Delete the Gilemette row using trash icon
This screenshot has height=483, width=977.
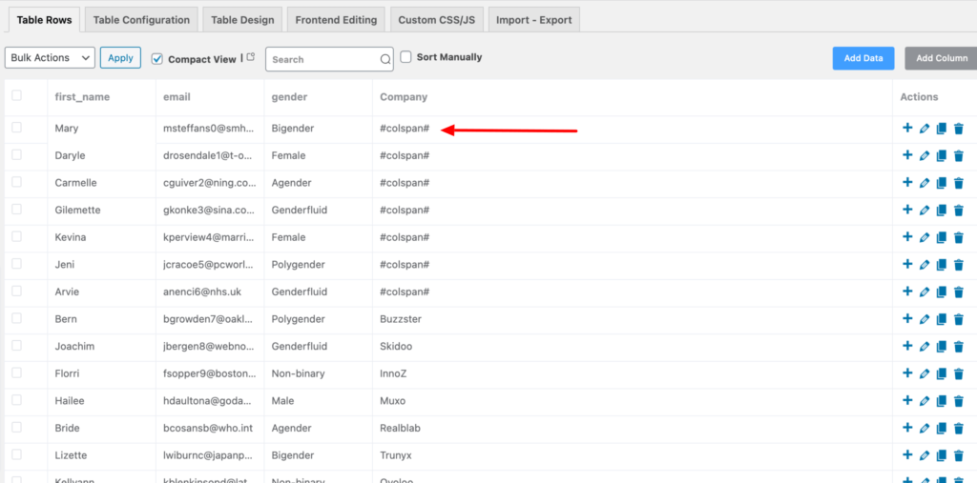click(959, 211)
